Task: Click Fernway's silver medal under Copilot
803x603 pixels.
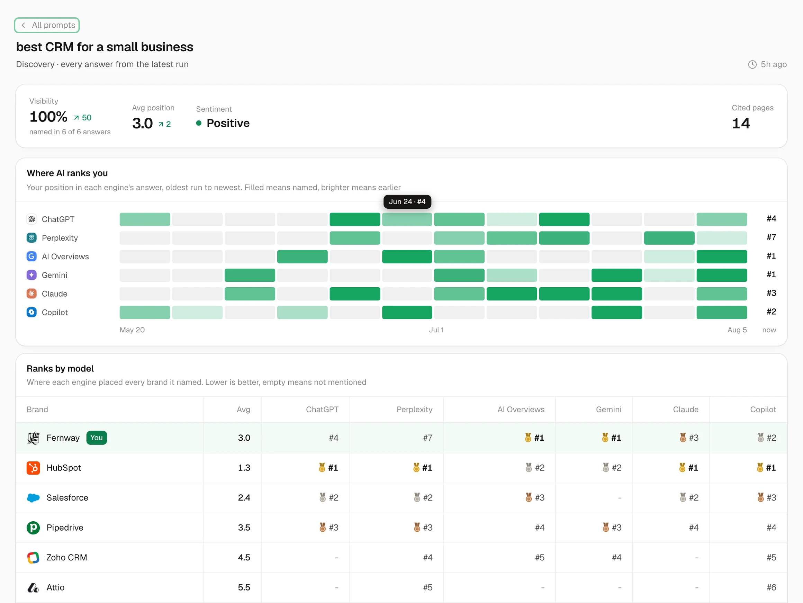Action: 760,438
